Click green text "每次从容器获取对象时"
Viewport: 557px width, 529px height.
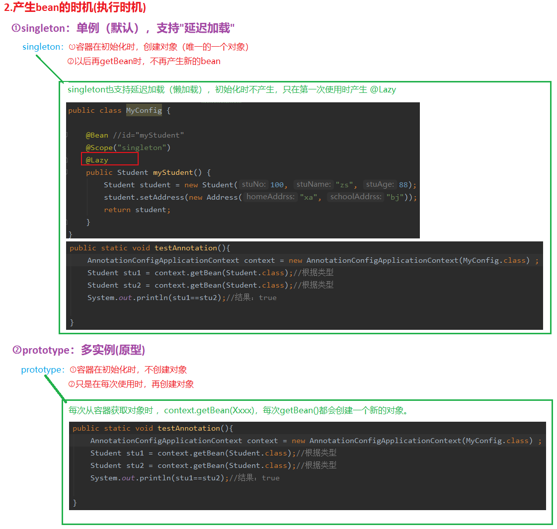(x=110, y=410)
